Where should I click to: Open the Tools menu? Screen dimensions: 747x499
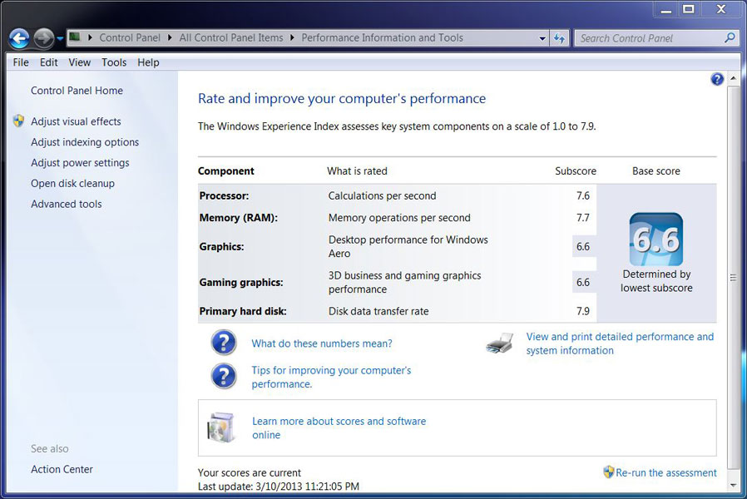coord(114,62)
